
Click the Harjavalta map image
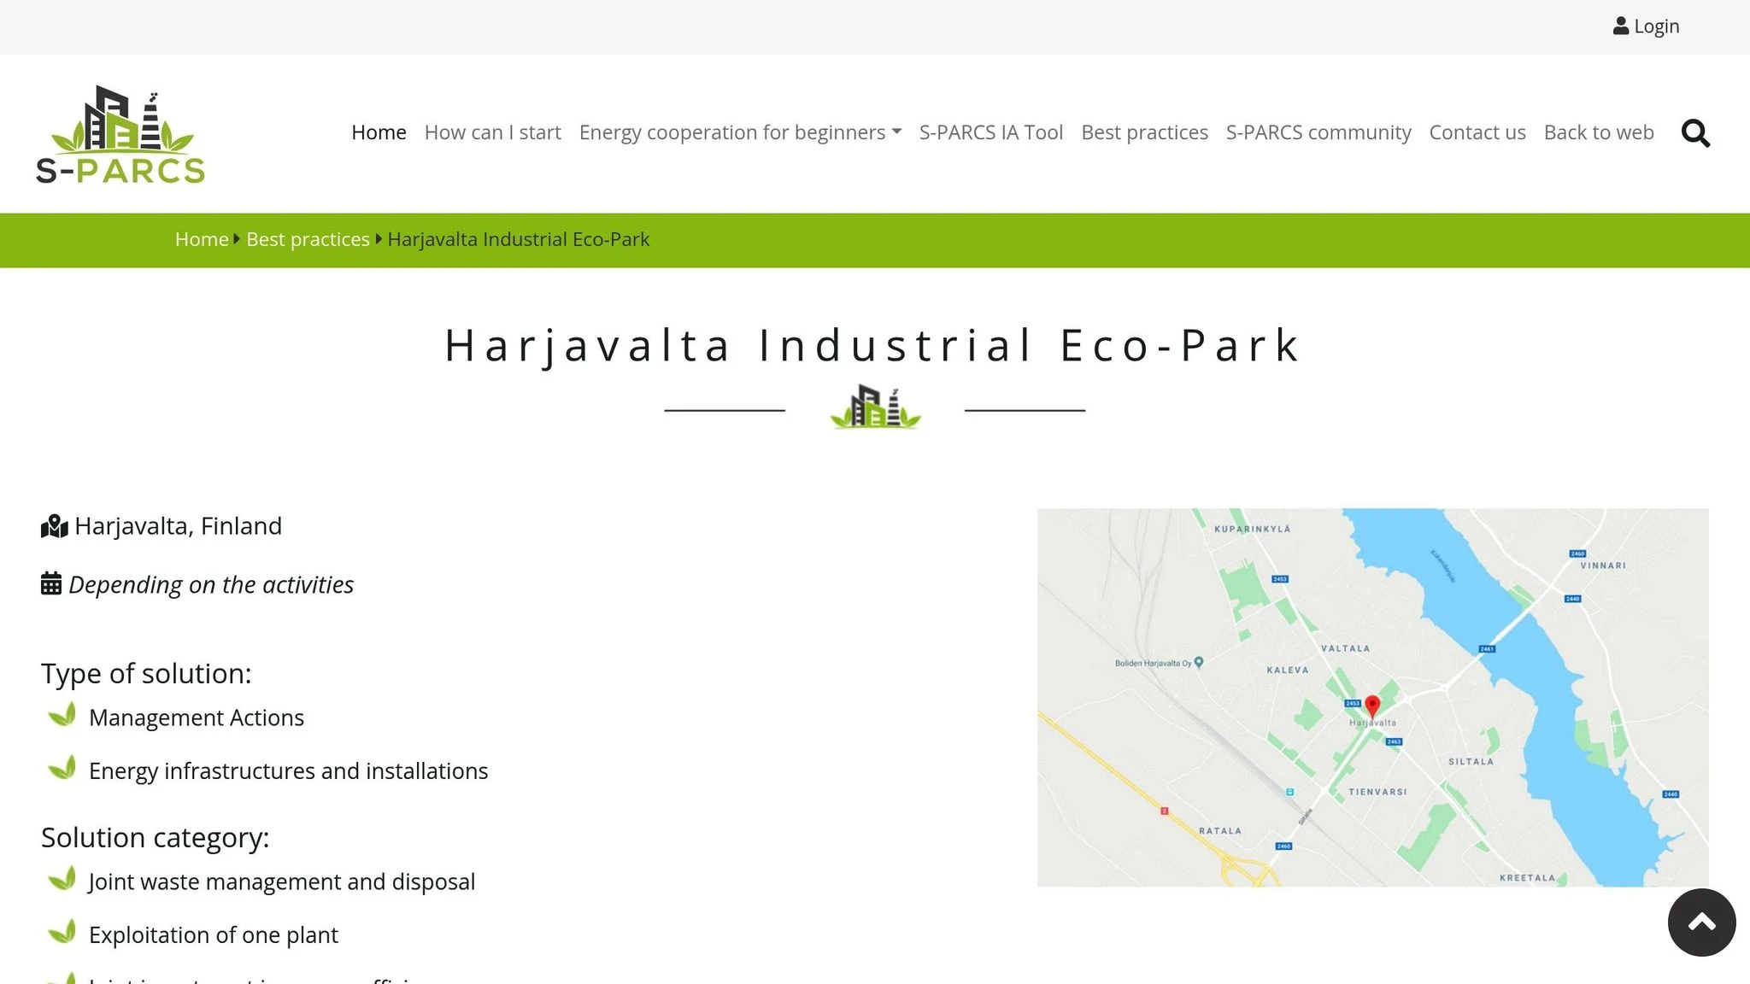[x=1372, y=697]
